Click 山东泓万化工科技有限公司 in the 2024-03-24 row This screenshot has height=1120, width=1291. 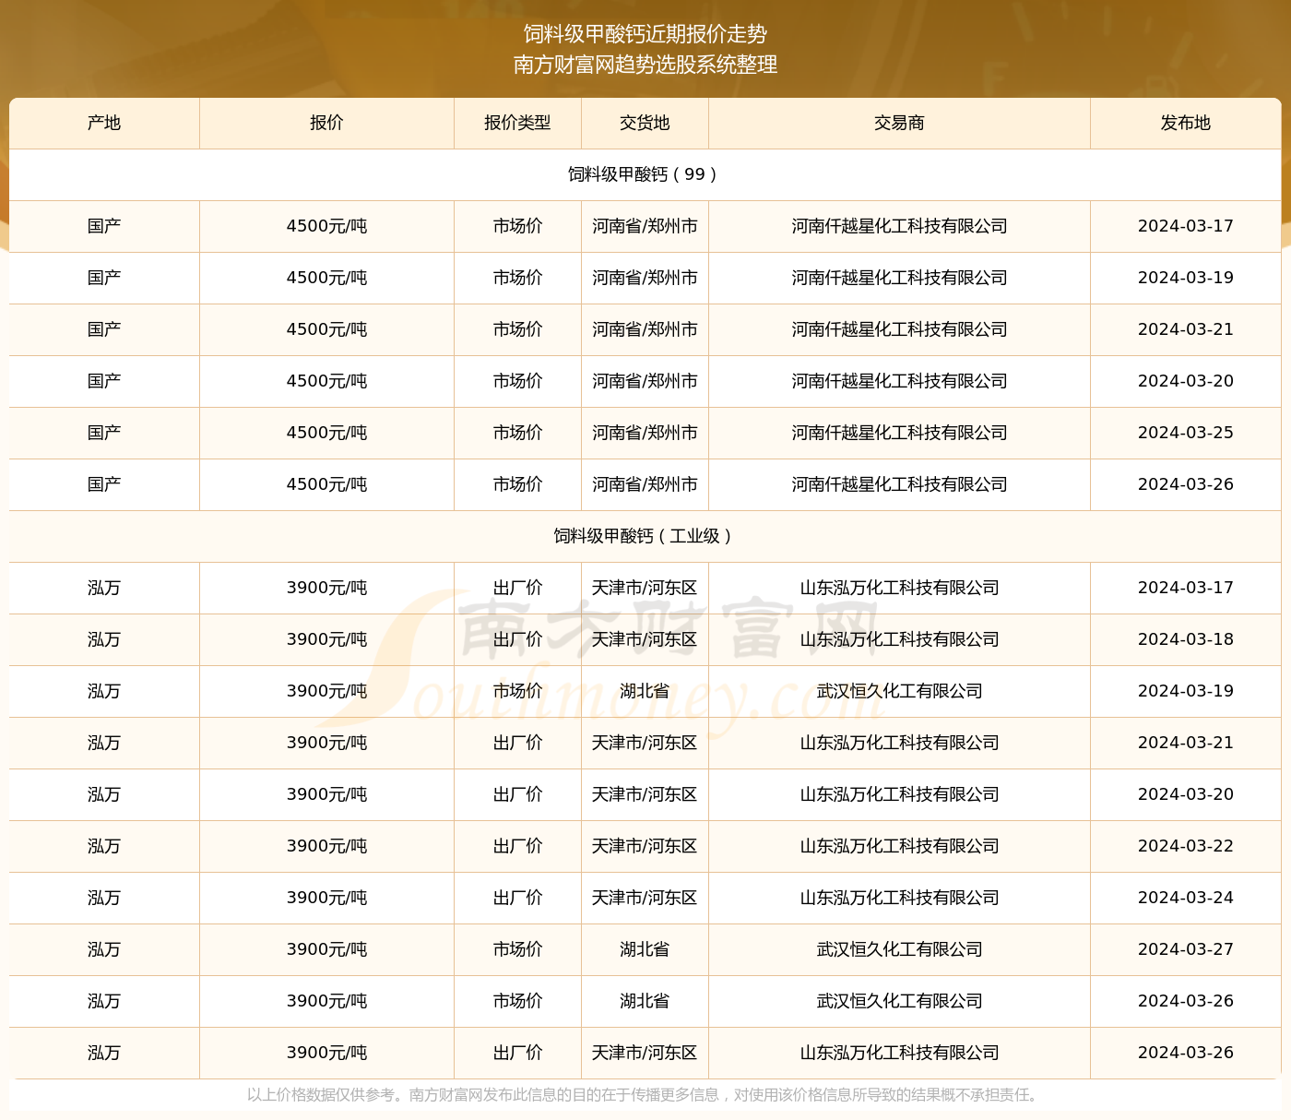(899, 898)
